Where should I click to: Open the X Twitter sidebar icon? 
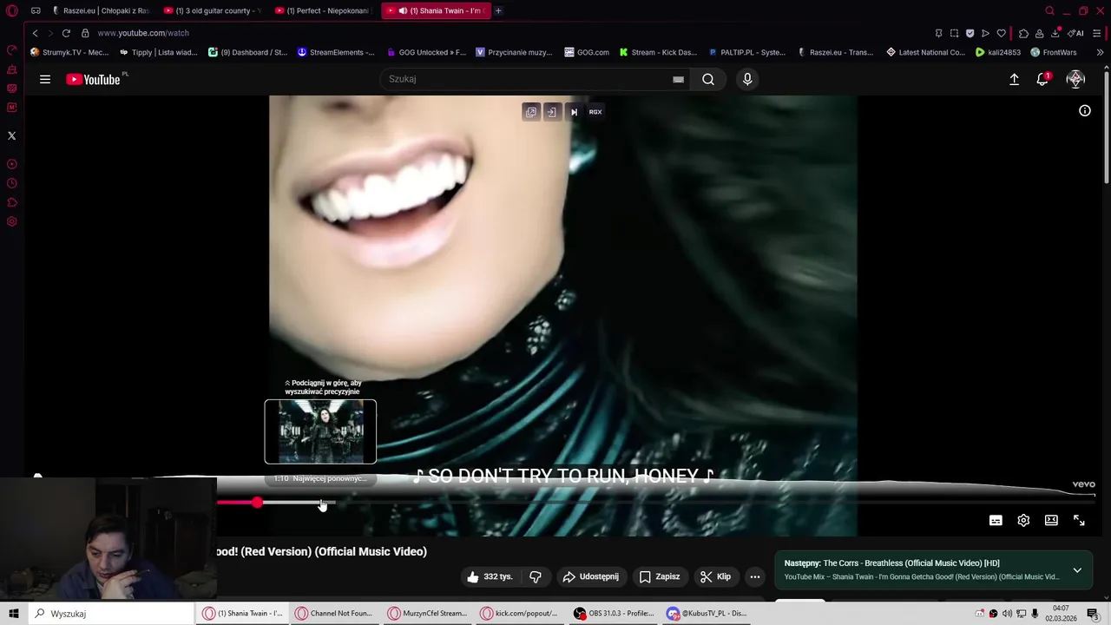click(11, 135)
